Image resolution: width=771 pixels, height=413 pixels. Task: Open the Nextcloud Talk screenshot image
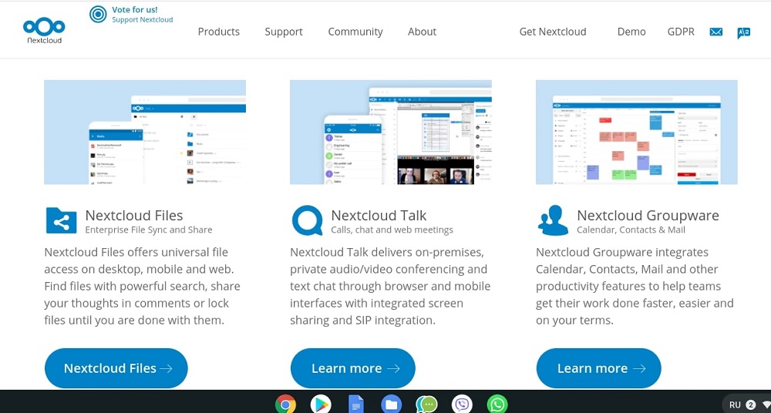point(391,133)
